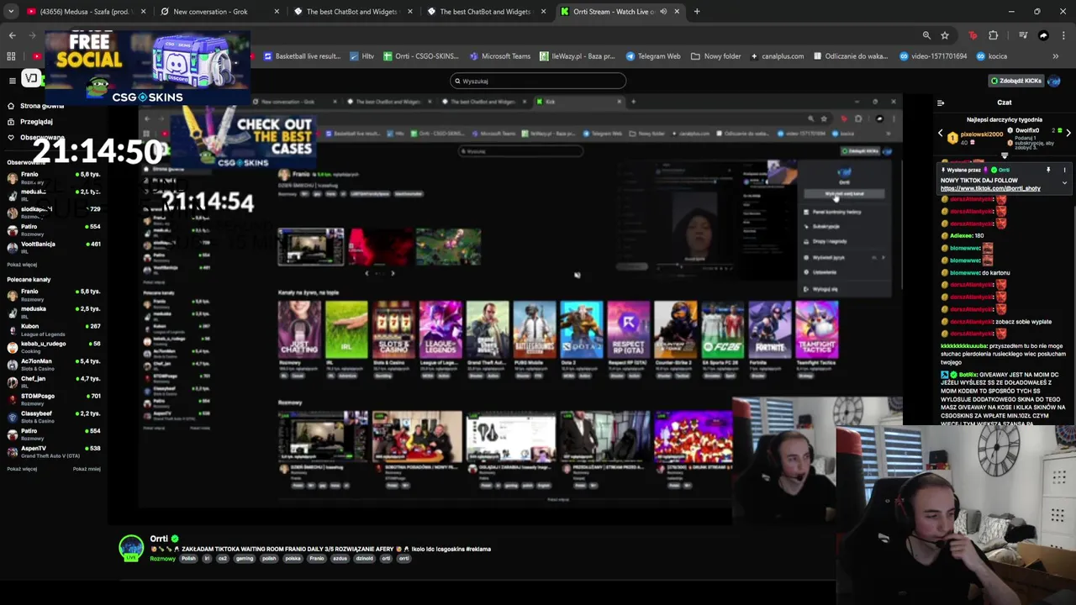
Task: Go to Strona główna in sidebar
Action: coord(35,106)
